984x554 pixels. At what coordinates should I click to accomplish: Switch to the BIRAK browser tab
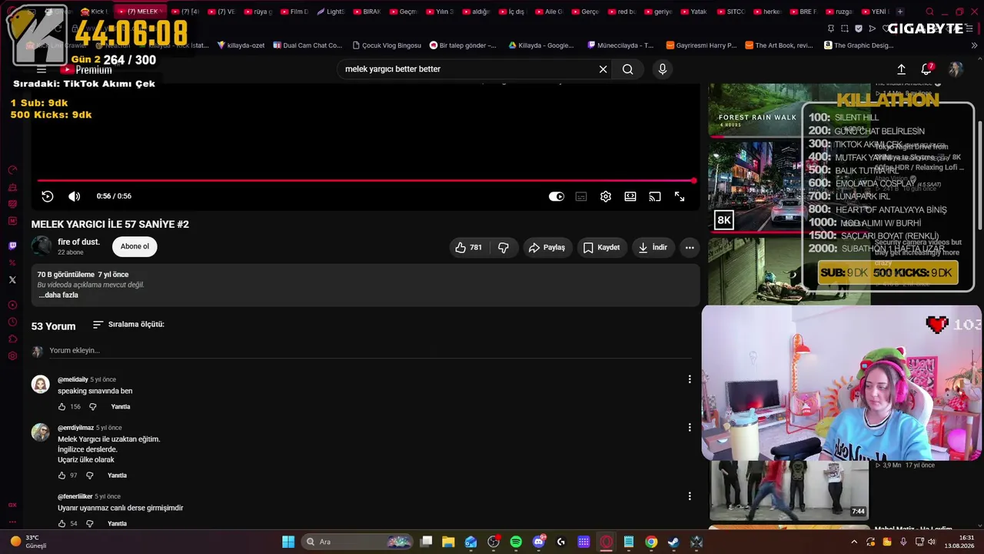pos(366,12)
